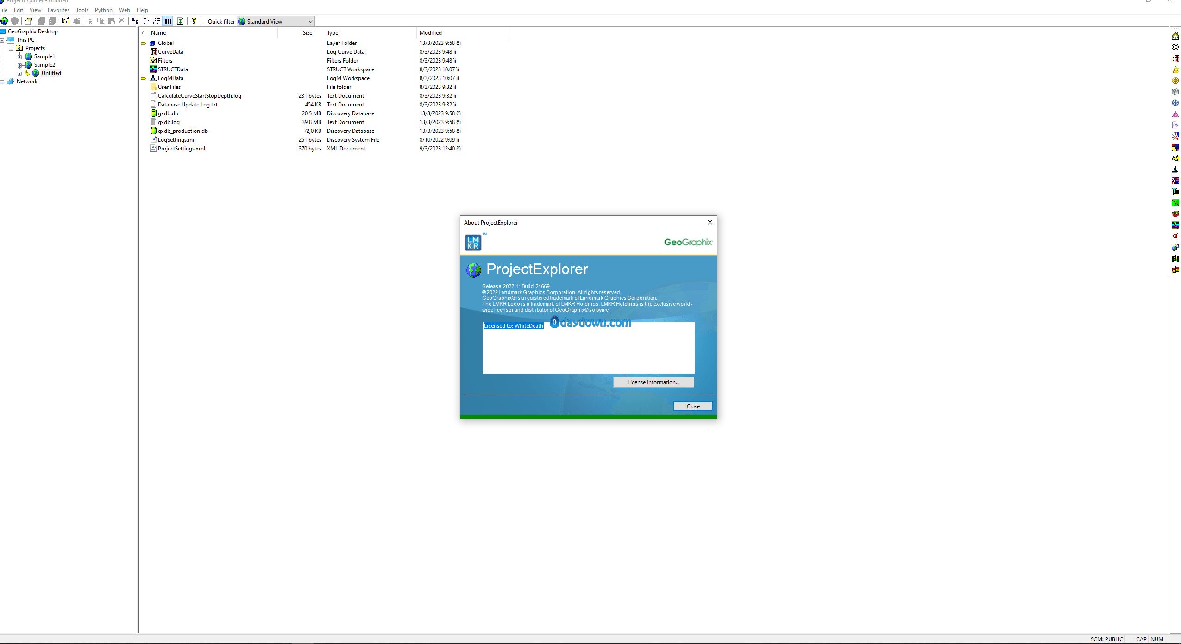Click the Paste toolbar icon

[x=111, y=21]
